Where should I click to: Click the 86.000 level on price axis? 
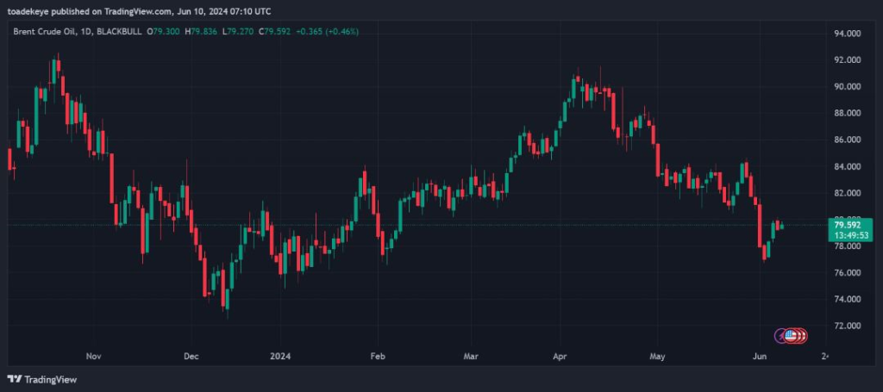tap(848, 140)
